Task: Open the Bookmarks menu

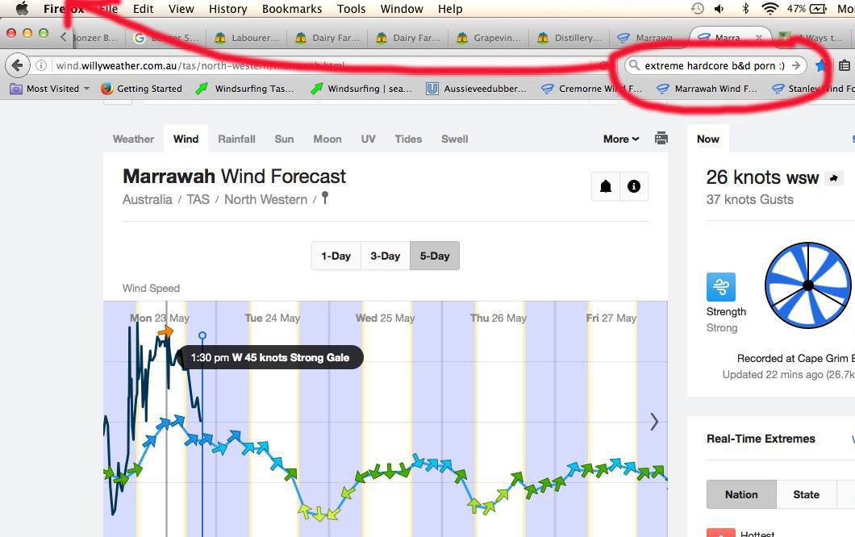Action: 291,9
